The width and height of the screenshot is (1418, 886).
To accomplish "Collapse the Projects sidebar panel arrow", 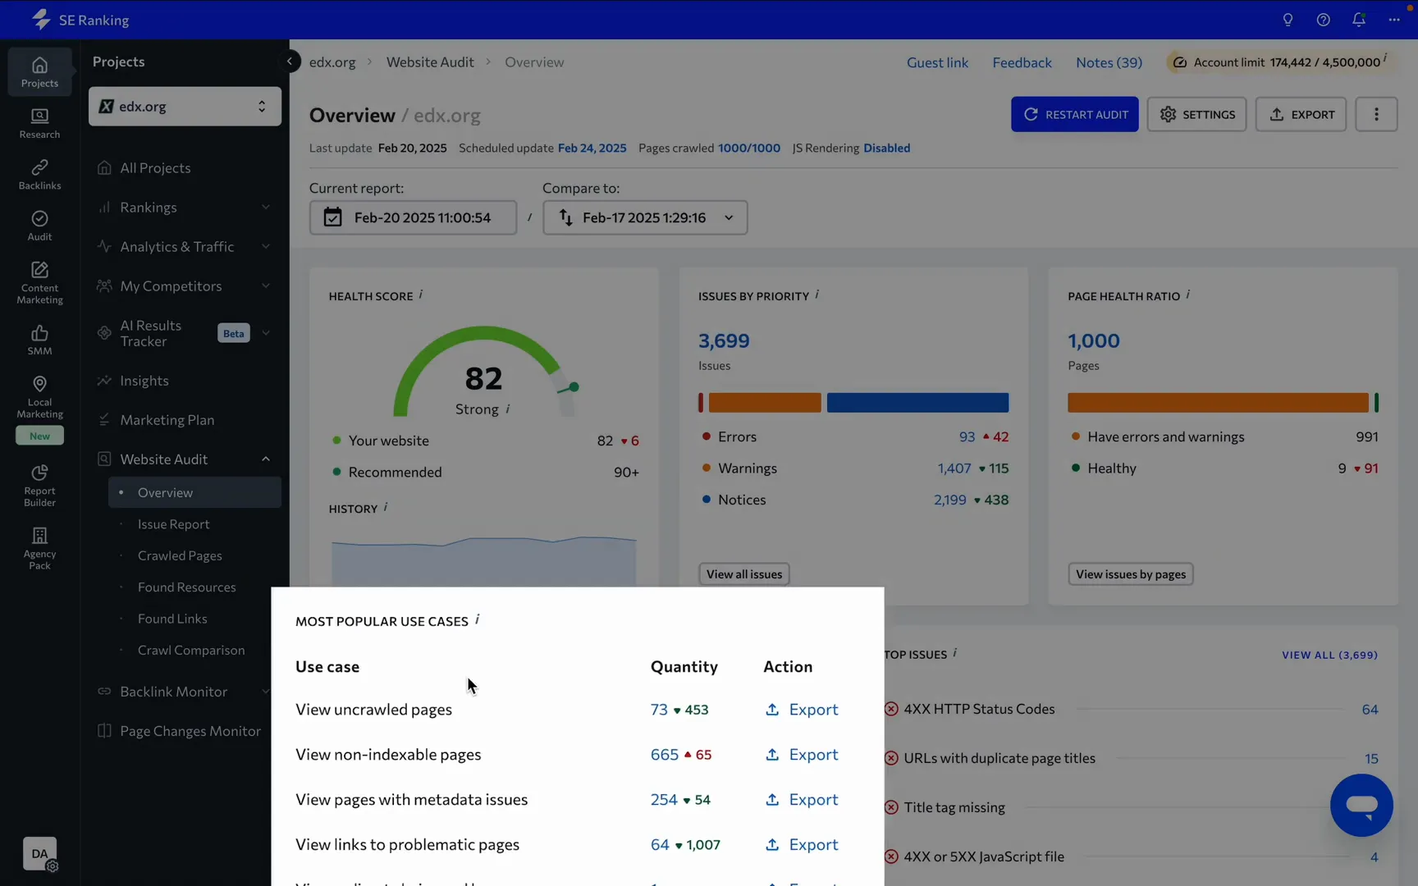I will click(x=290, y=62).
